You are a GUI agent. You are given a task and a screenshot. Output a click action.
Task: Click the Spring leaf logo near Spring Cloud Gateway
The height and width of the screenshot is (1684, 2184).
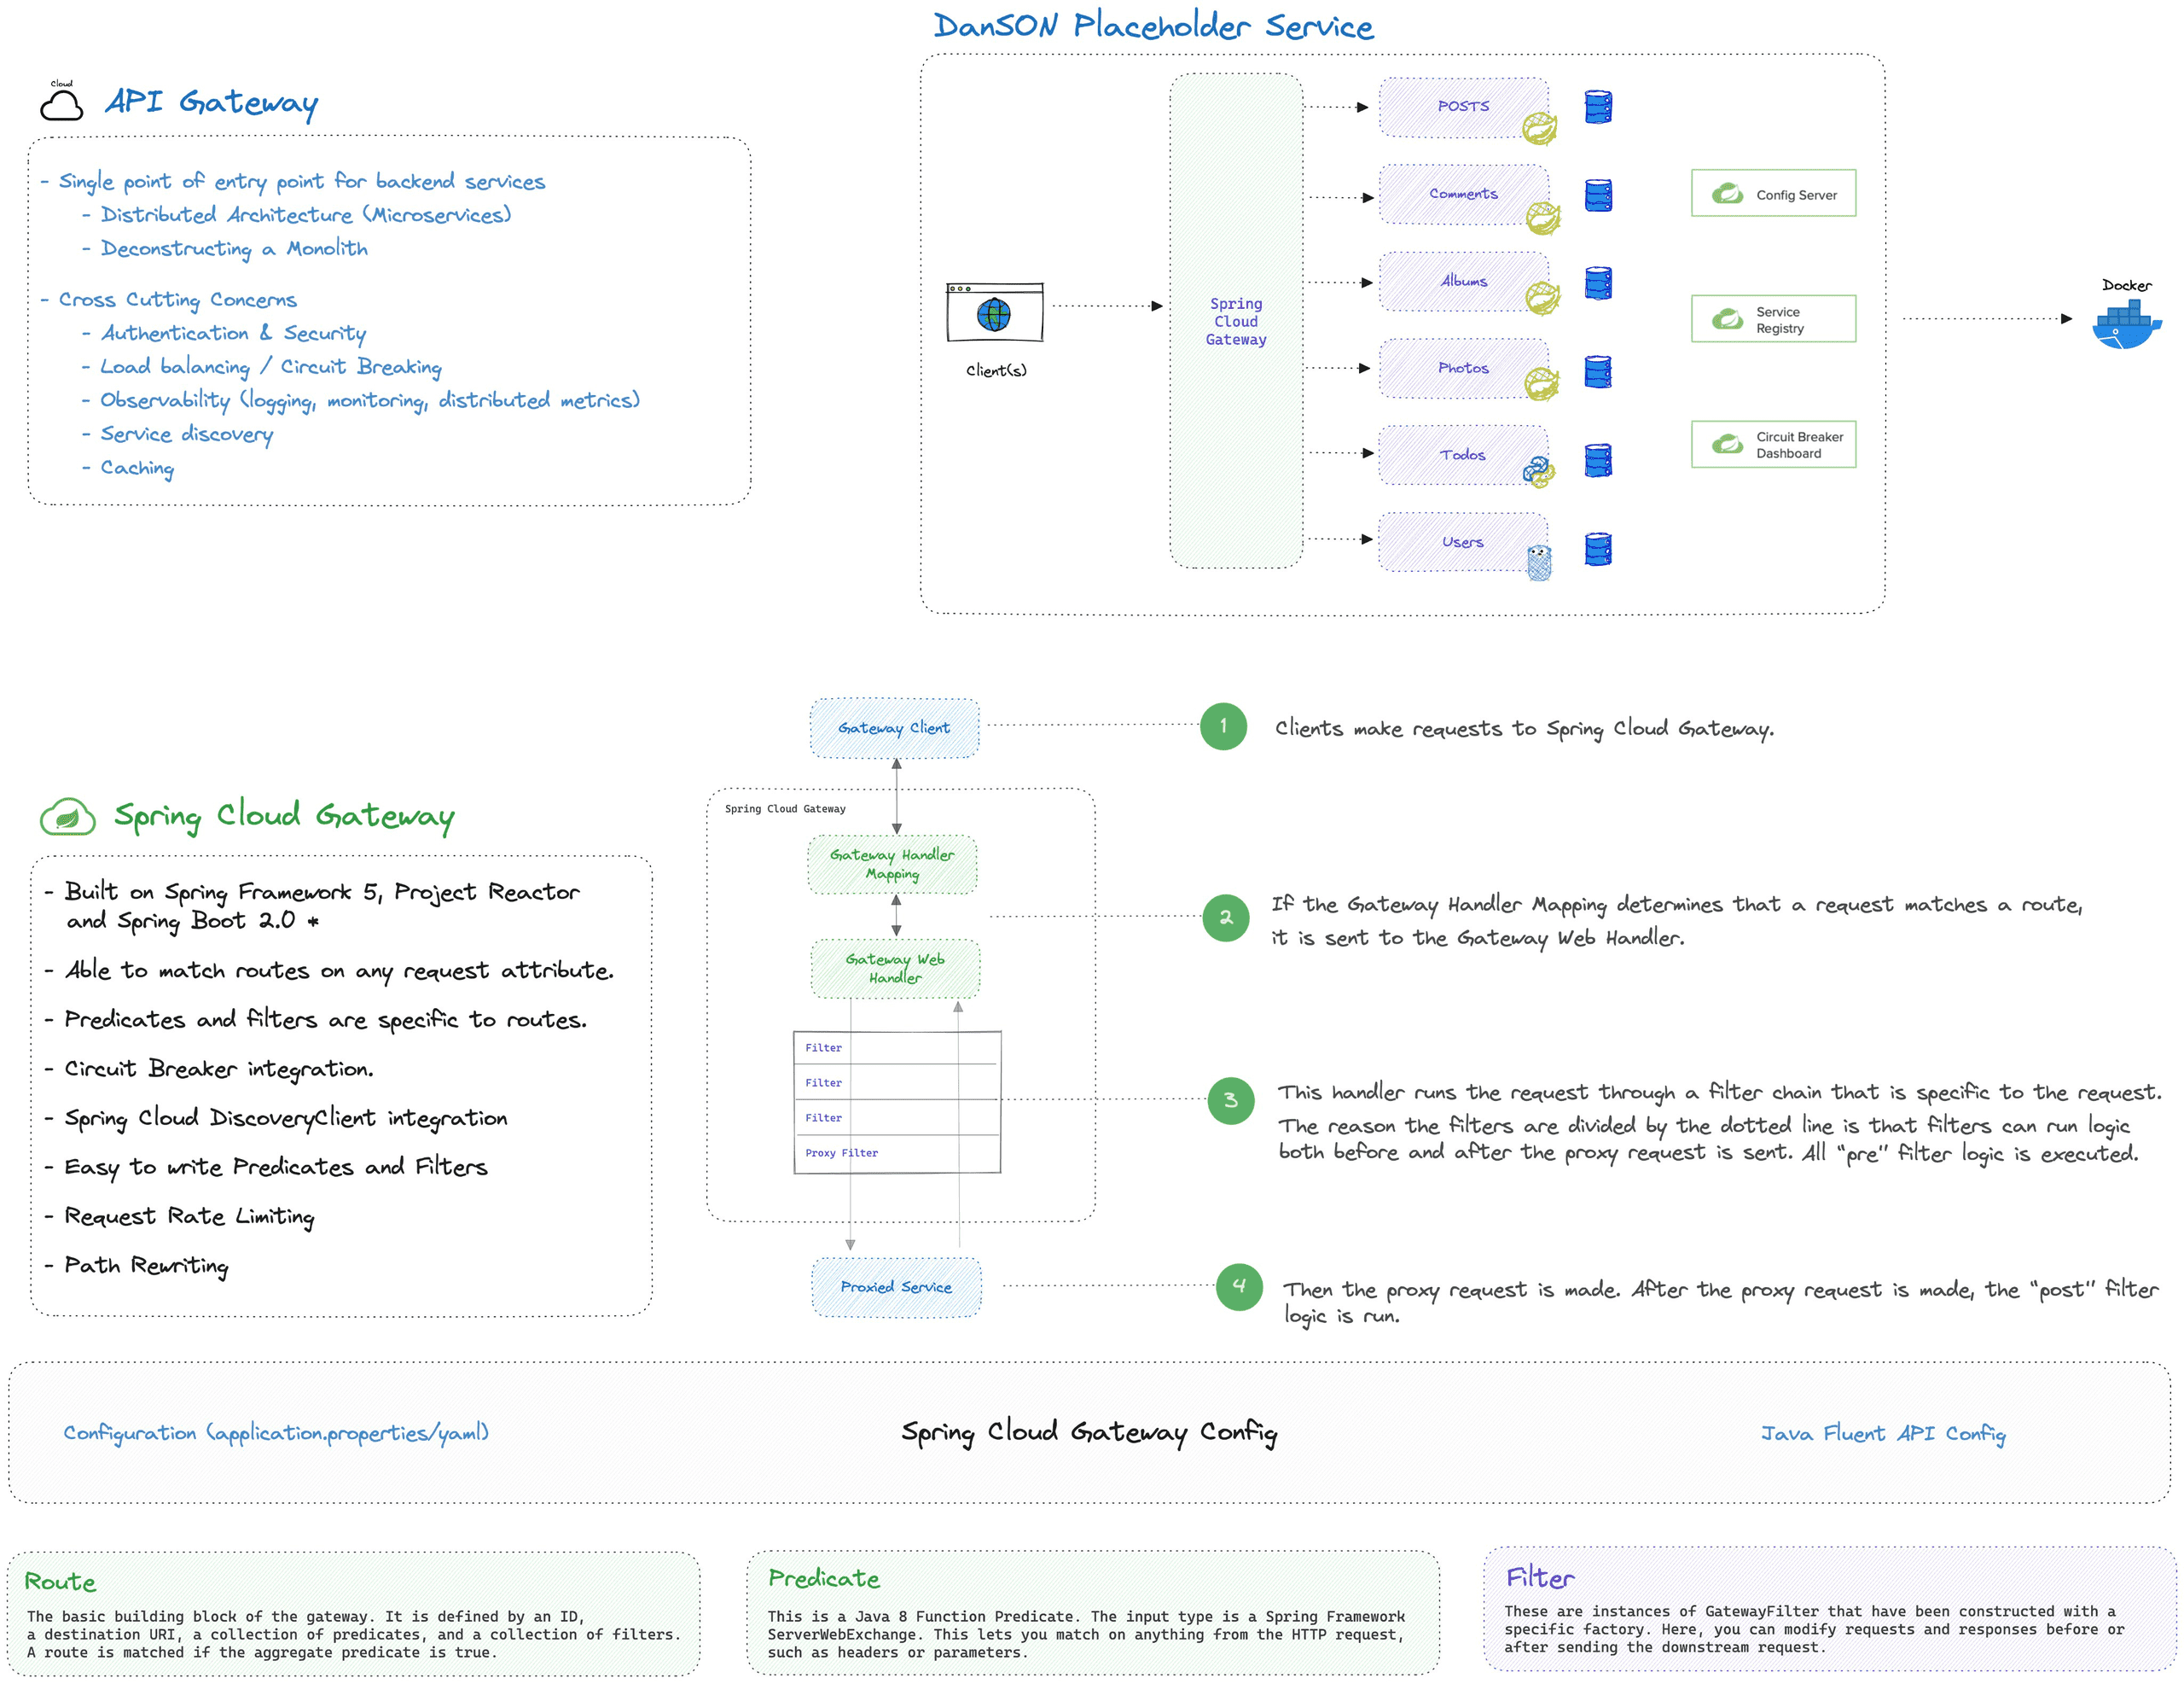[x=68, y=818]
